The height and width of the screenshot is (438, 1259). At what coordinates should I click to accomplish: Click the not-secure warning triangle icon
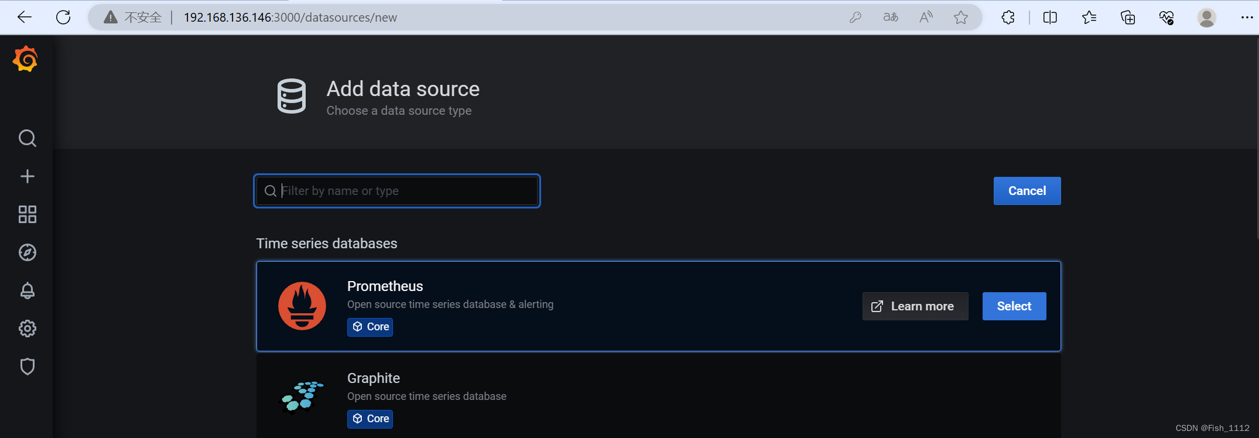coord(110,18)
